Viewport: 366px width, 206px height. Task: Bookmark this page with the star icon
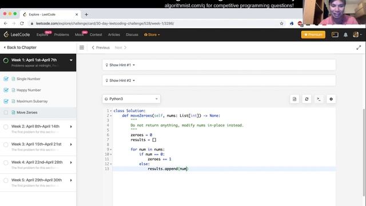tap(281, 23)
